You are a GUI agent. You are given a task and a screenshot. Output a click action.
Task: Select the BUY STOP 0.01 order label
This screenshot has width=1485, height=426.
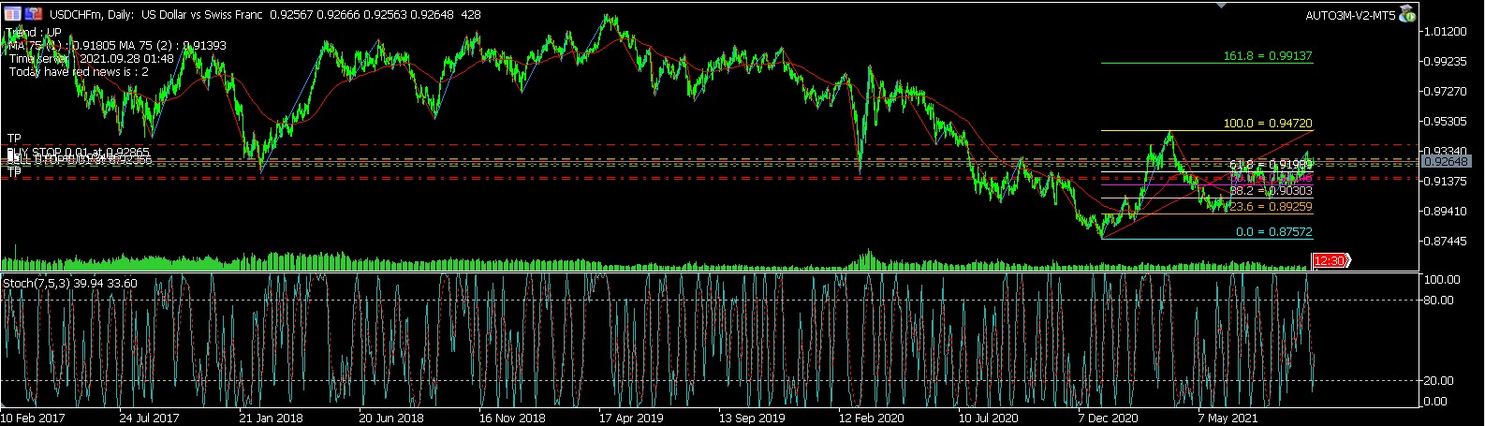pos(79,151)
